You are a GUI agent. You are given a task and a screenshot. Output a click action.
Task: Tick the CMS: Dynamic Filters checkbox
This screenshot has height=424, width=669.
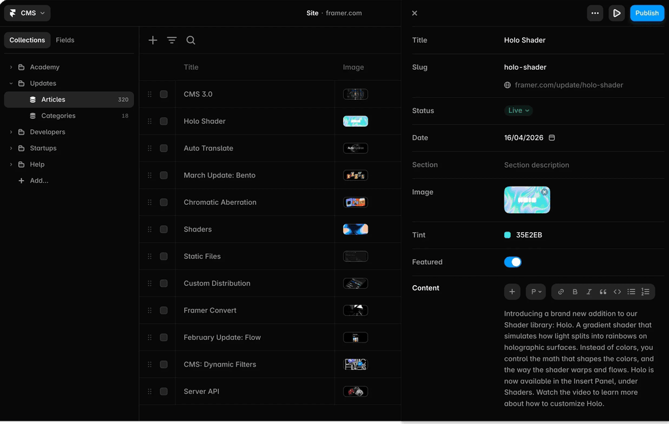pos(164,365)
